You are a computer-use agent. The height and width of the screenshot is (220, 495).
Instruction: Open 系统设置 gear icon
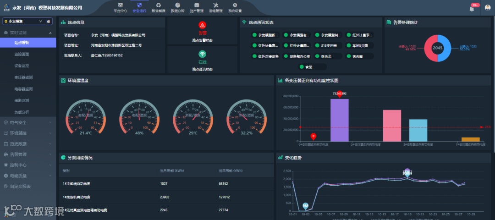pyautogui.click(x=235, y=5)
